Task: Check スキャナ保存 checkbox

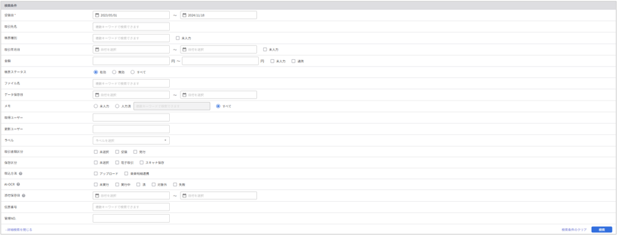Action: pyautogui.click(x=141, y=162)
